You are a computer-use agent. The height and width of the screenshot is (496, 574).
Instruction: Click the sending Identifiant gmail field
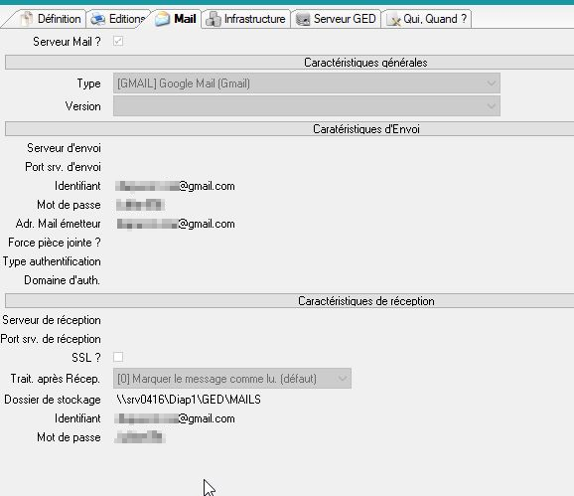(175, 186)
